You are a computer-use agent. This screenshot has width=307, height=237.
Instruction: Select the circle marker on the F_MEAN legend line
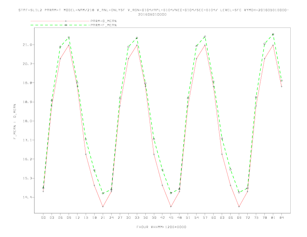[x=66, y=25]
